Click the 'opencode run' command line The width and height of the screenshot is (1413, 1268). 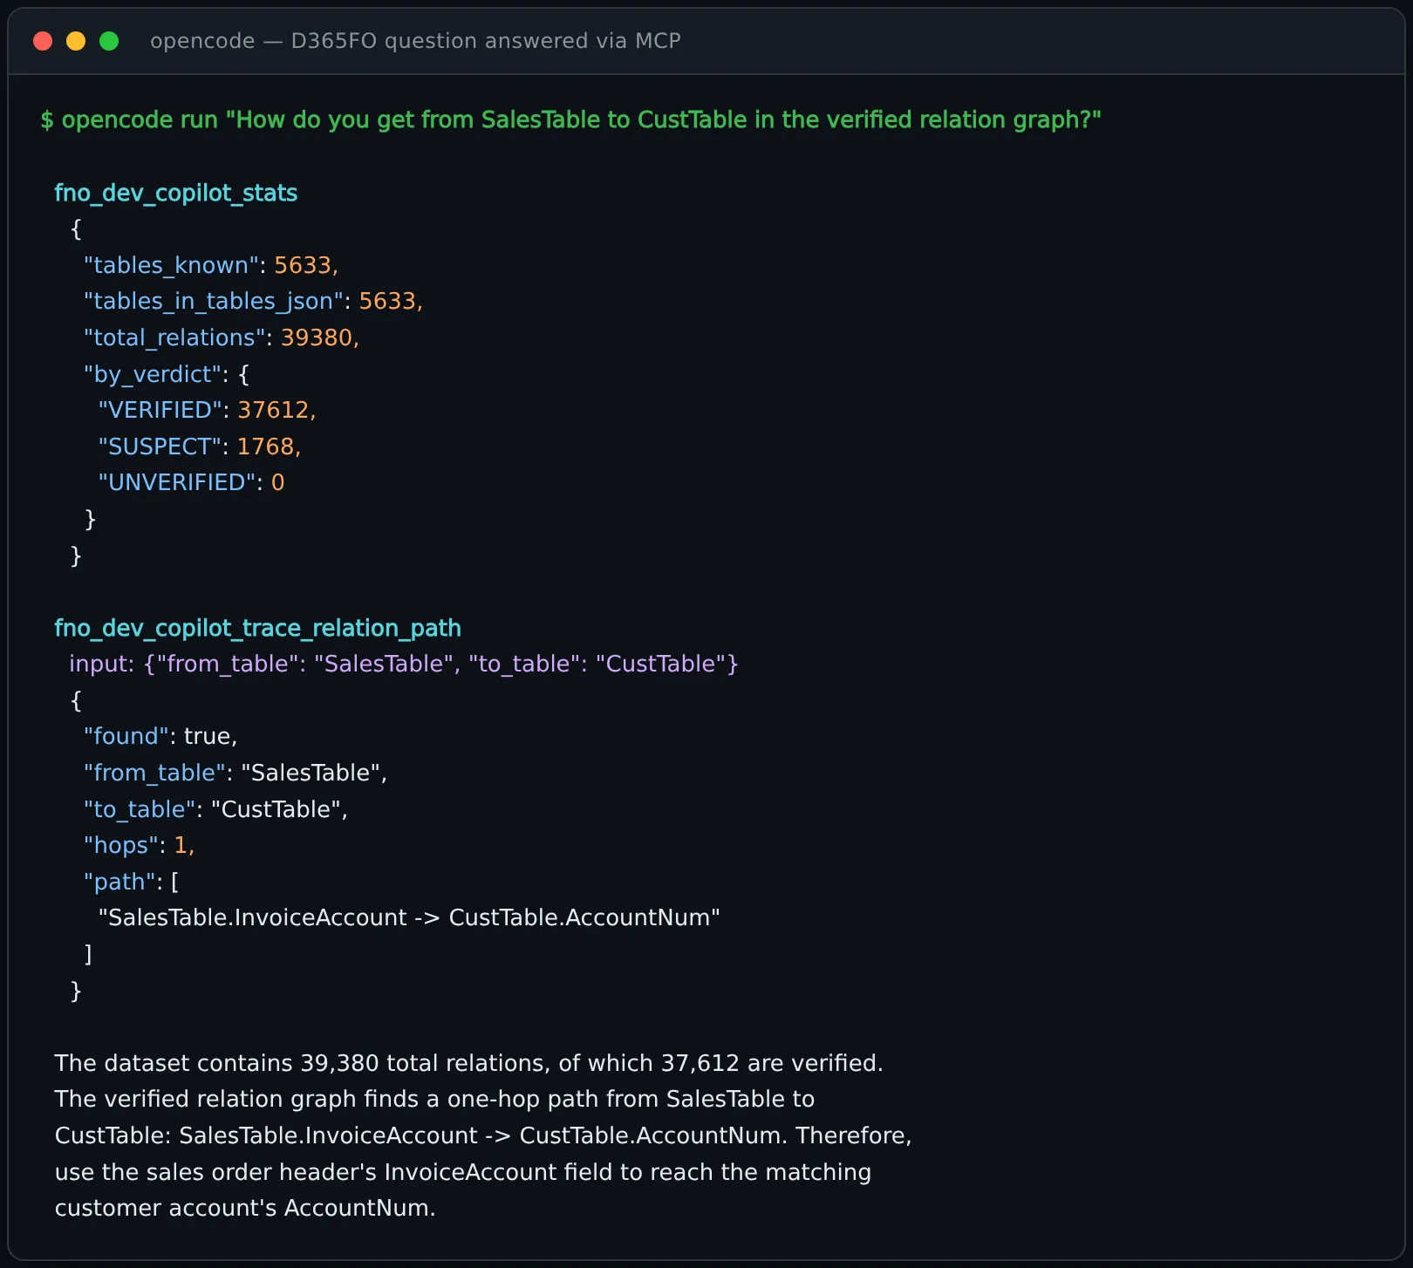[x=571, y=119]
